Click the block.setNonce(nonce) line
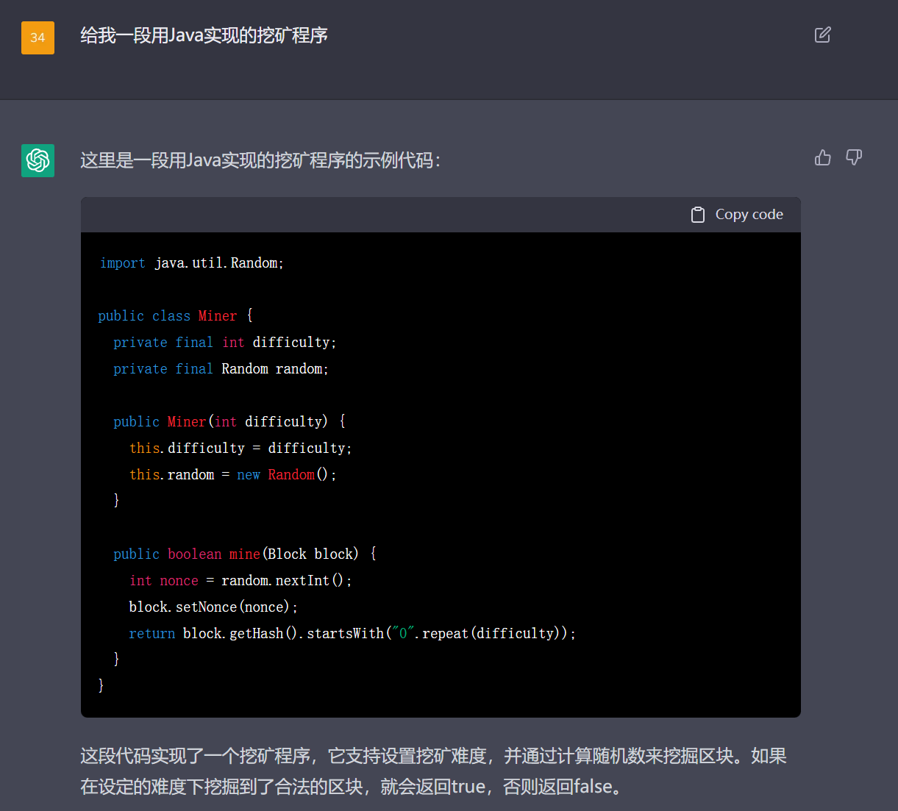 click(213, 607)
